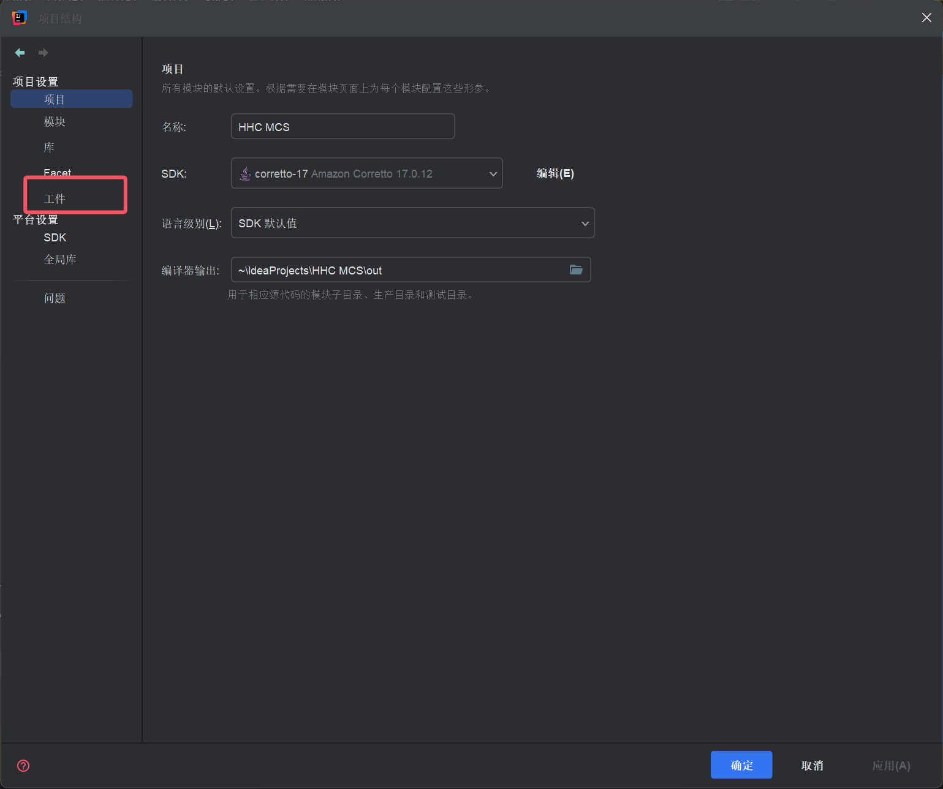Click the forward navigation arrow
The width and height of the screenshot is (943, 789).
(x=43, y=53)
